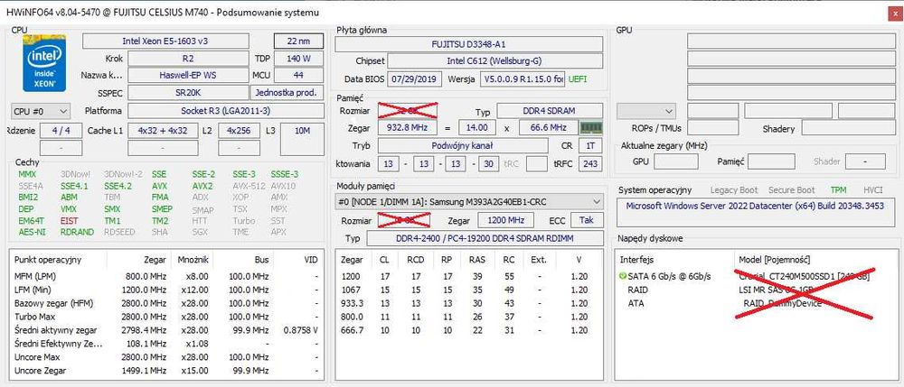Click the tRFC 243 value box
This screenshot has width=904, height=387.
tap(589, 164)
